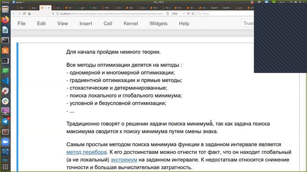Switch to the 'bri' browser tab
The image size is (307, 172).
click(154, 8)
